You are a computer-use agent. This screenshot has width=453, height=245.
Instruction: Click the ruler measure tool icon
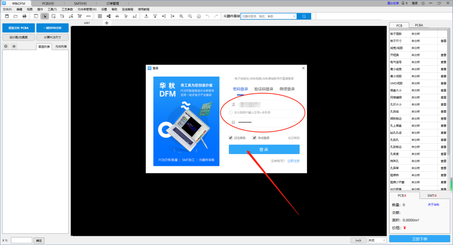89,16
